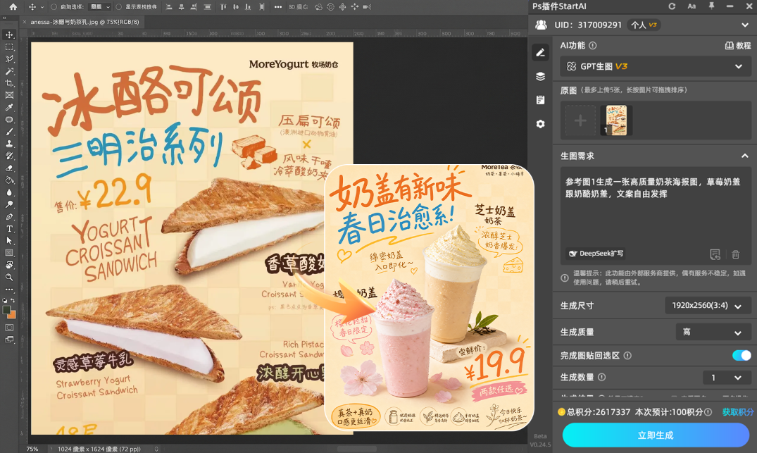Viewport: 757px width, 453px height.
Task: Reset default foreground and background colors
Action: [5, 300]
